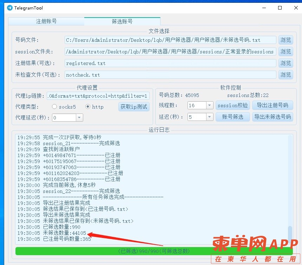This screenshot has width=302, height=265.
Task: Click log entry +601162024203 已注册
Action: point(70,173)
